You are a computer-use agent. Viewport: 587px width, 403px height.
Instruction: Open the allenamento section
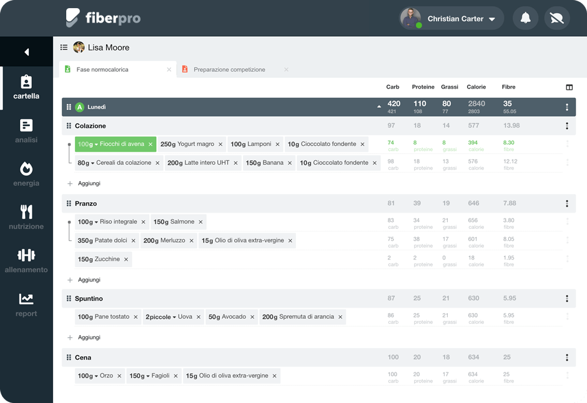tap(26, 261)
